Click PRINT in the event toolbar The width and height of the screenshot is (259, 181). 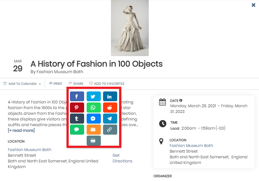56,84
